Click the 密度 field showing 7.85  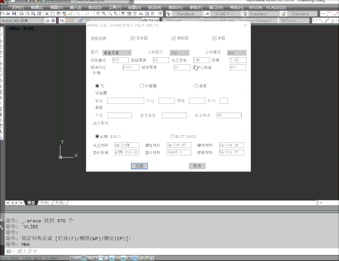pos(238,60)
